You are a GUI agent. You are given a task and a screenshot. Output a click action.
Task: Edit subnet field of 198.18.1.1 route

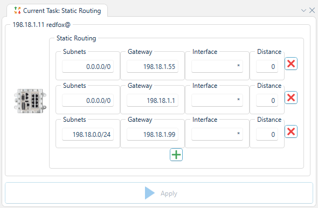(x=88, y=100)
